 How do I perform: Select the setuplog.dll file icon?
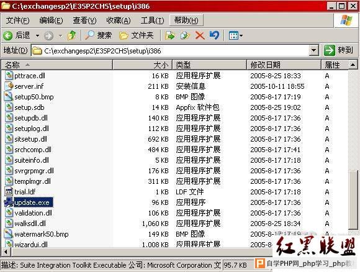pos(9,129)
